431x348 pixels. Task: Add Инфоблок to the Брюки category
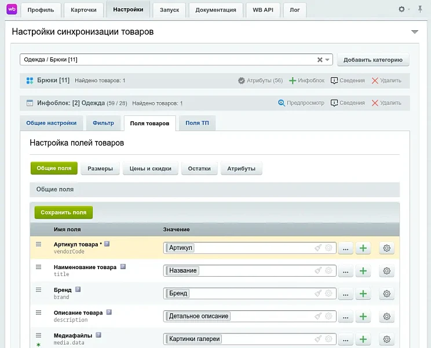(x=306, y=81)
